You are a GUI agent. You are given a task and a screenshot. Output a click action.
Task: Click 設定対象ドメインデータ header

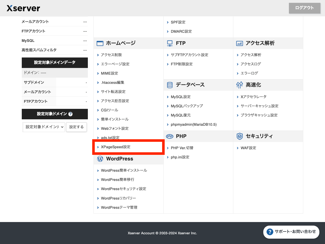[x=55, y=63]
